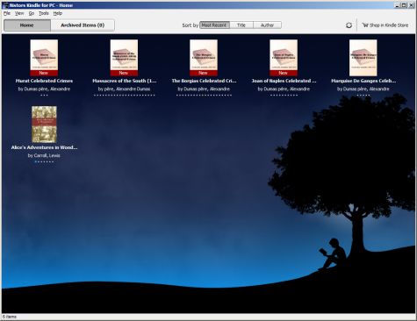Click the Massacres of the South title

point(124,81)
